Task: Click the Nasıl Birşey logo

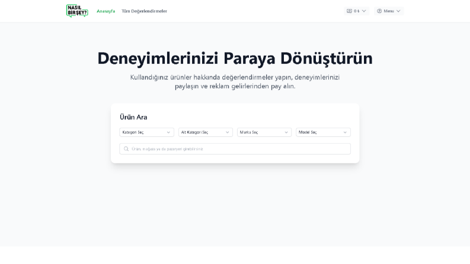Action: tap(77, 11)
